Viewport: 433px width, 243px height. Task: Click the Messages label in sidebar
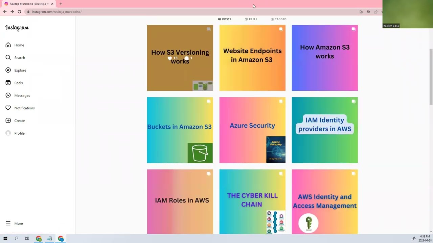pyautogui.click(x=22, y=96)
